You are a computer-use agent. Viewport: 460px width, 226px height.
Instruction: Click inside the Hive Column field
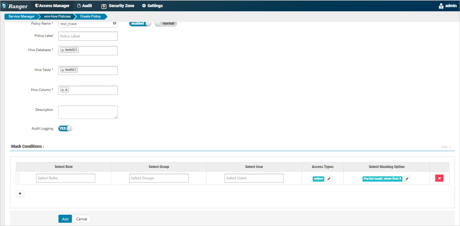(88, 90)
